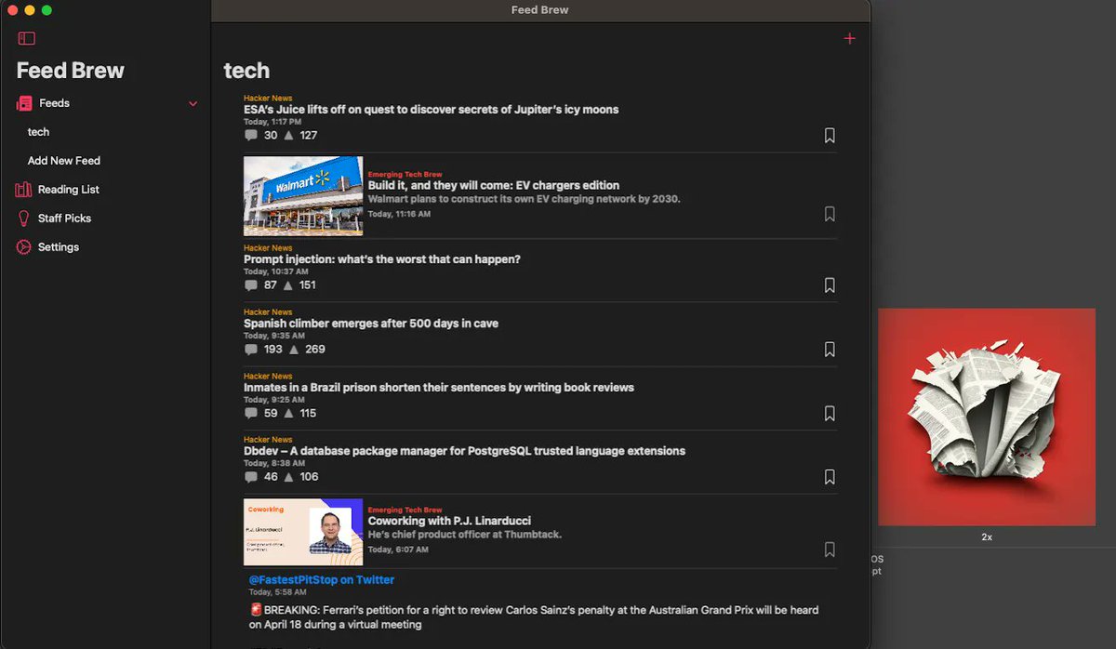Open Coworking with P.J. Linarducci headline
The image size is (1116, 649).
[449, 521]
